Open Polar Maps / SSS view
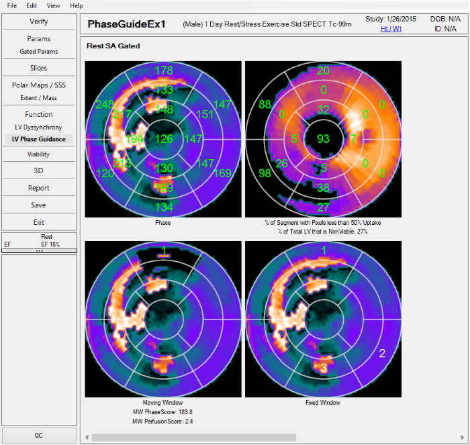 (39, 85)
